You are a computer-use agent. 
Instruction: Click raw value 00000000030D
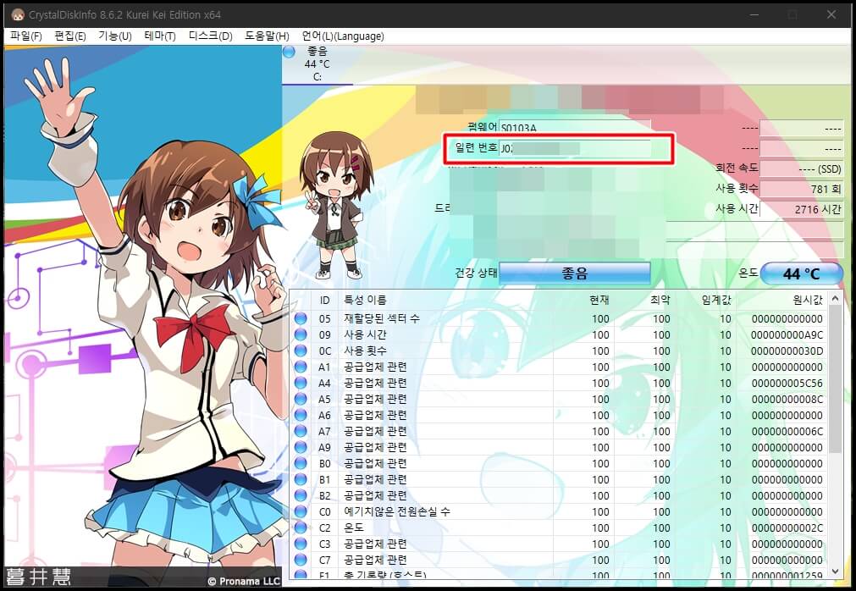pos(787,351)
